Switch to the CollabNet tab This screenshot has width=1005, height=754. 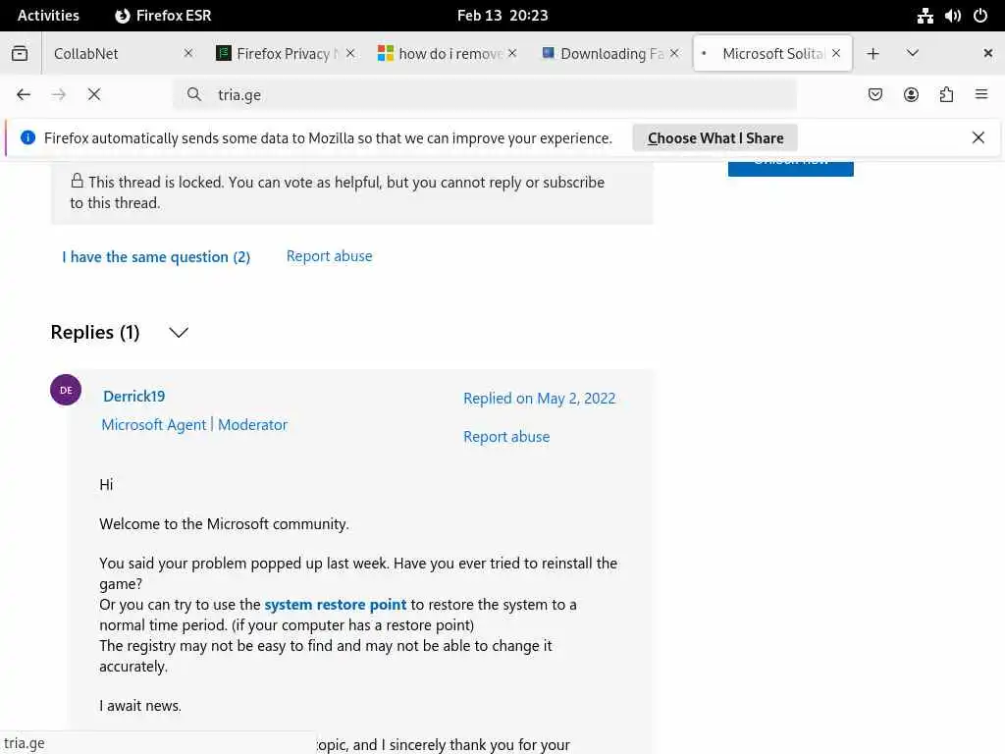click(x=108, y=54)
